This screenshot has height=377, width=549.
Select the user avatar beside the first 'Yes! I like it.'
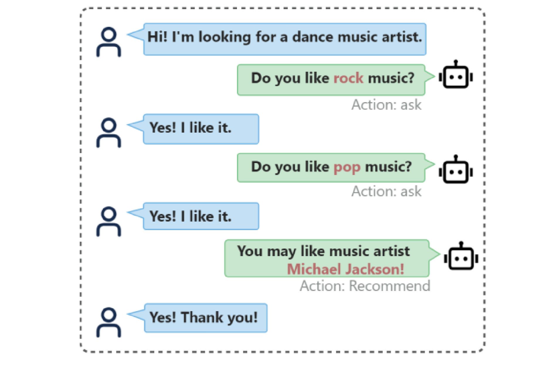pyautogui.click(x=109, y=132)
